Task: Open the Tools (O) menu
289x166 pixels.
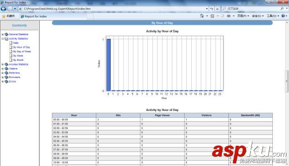Action: point(273,16)
